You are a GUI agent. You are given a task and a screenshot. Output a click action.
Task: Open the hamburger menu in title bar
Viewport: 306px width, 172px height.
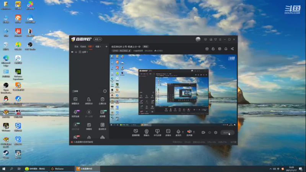pos(220,39)
